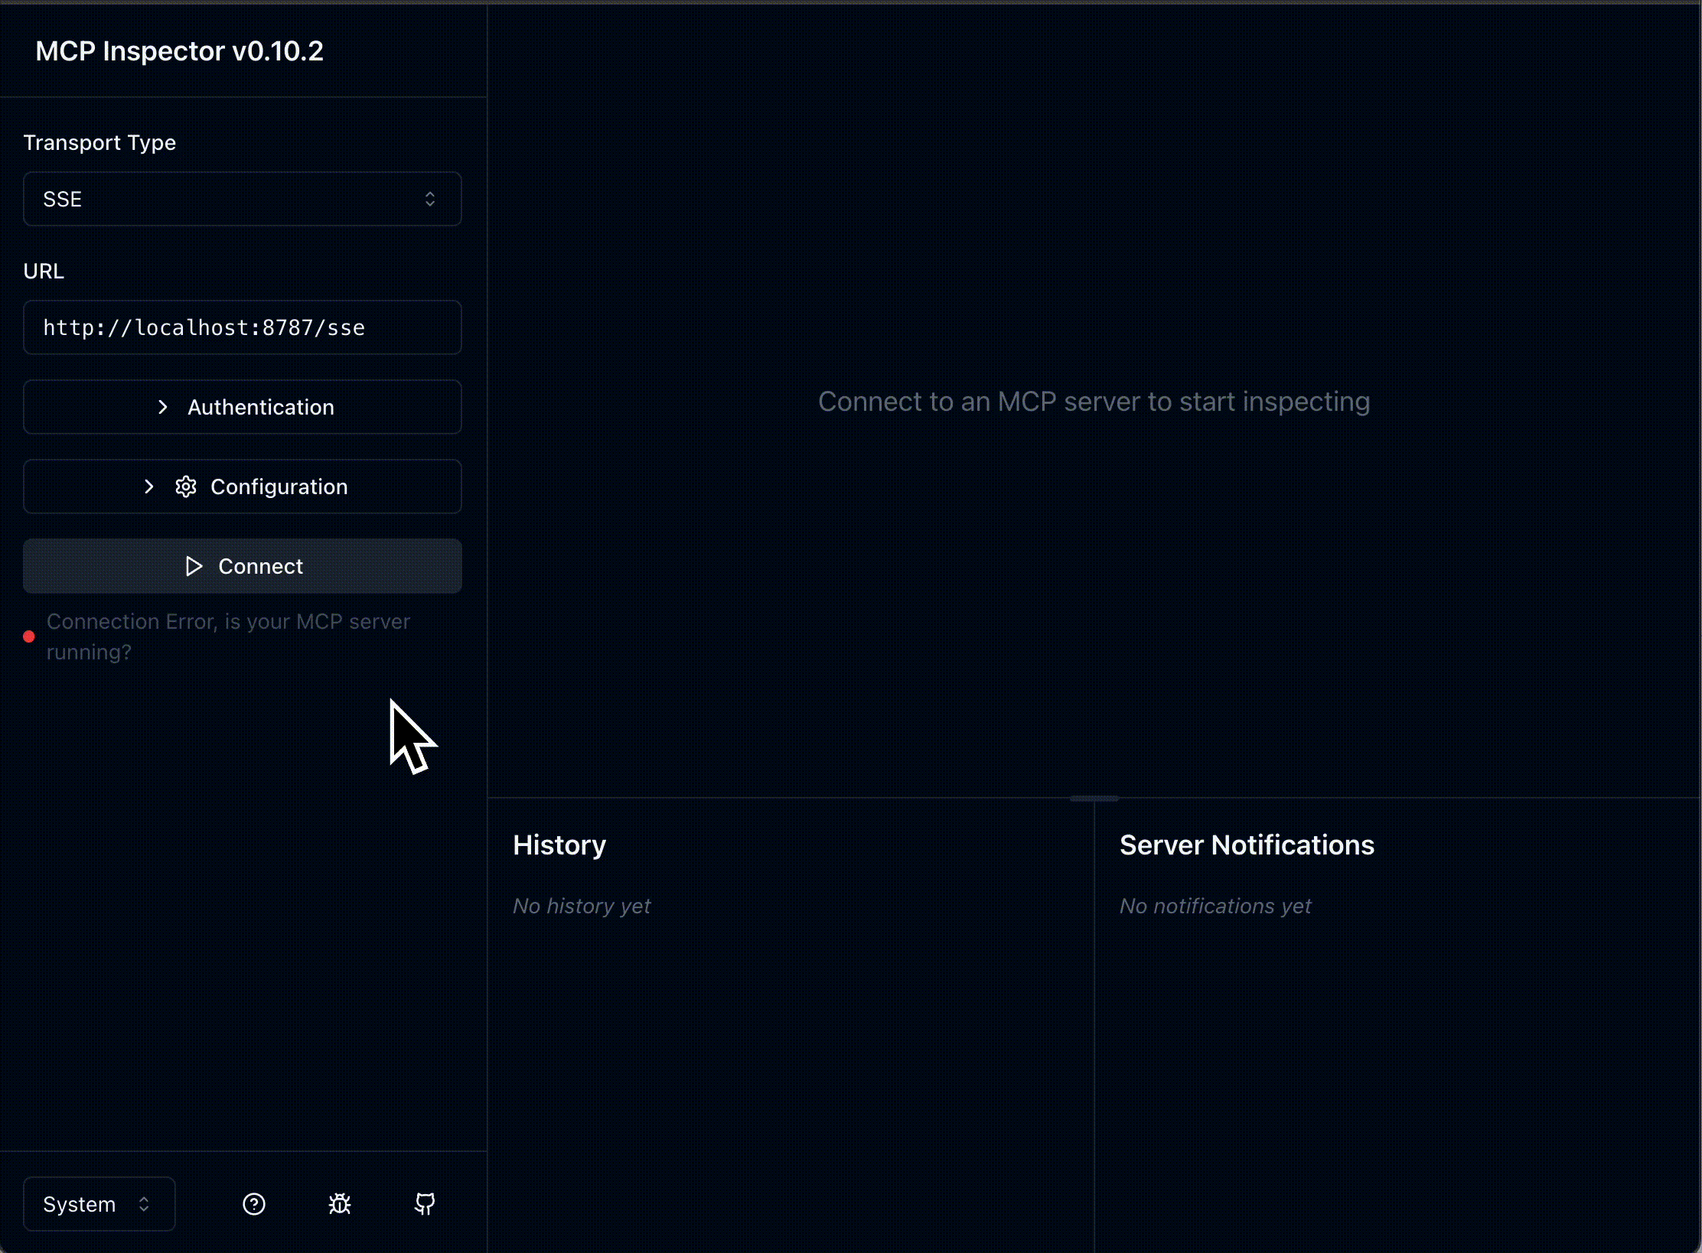Screen dimensions: 1702x1253
Task: Open the GitHub repository icon
Action: (x=425, y=1204)
